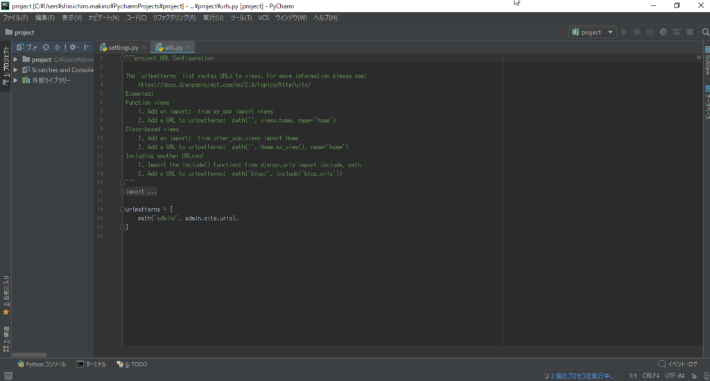Open project panel gear settings
Screen dimensions: 710x381
point(73,47)
